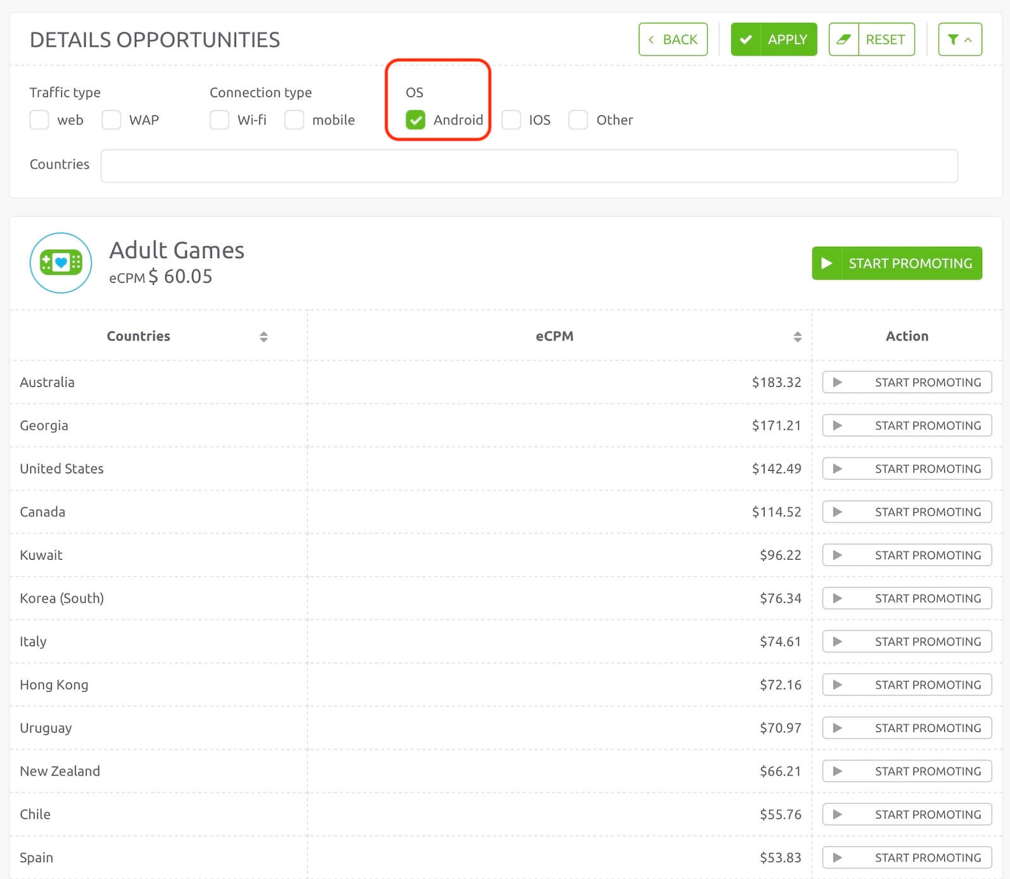Click the DETAILS OPPORTUNITIES heading

coord(155,40)
